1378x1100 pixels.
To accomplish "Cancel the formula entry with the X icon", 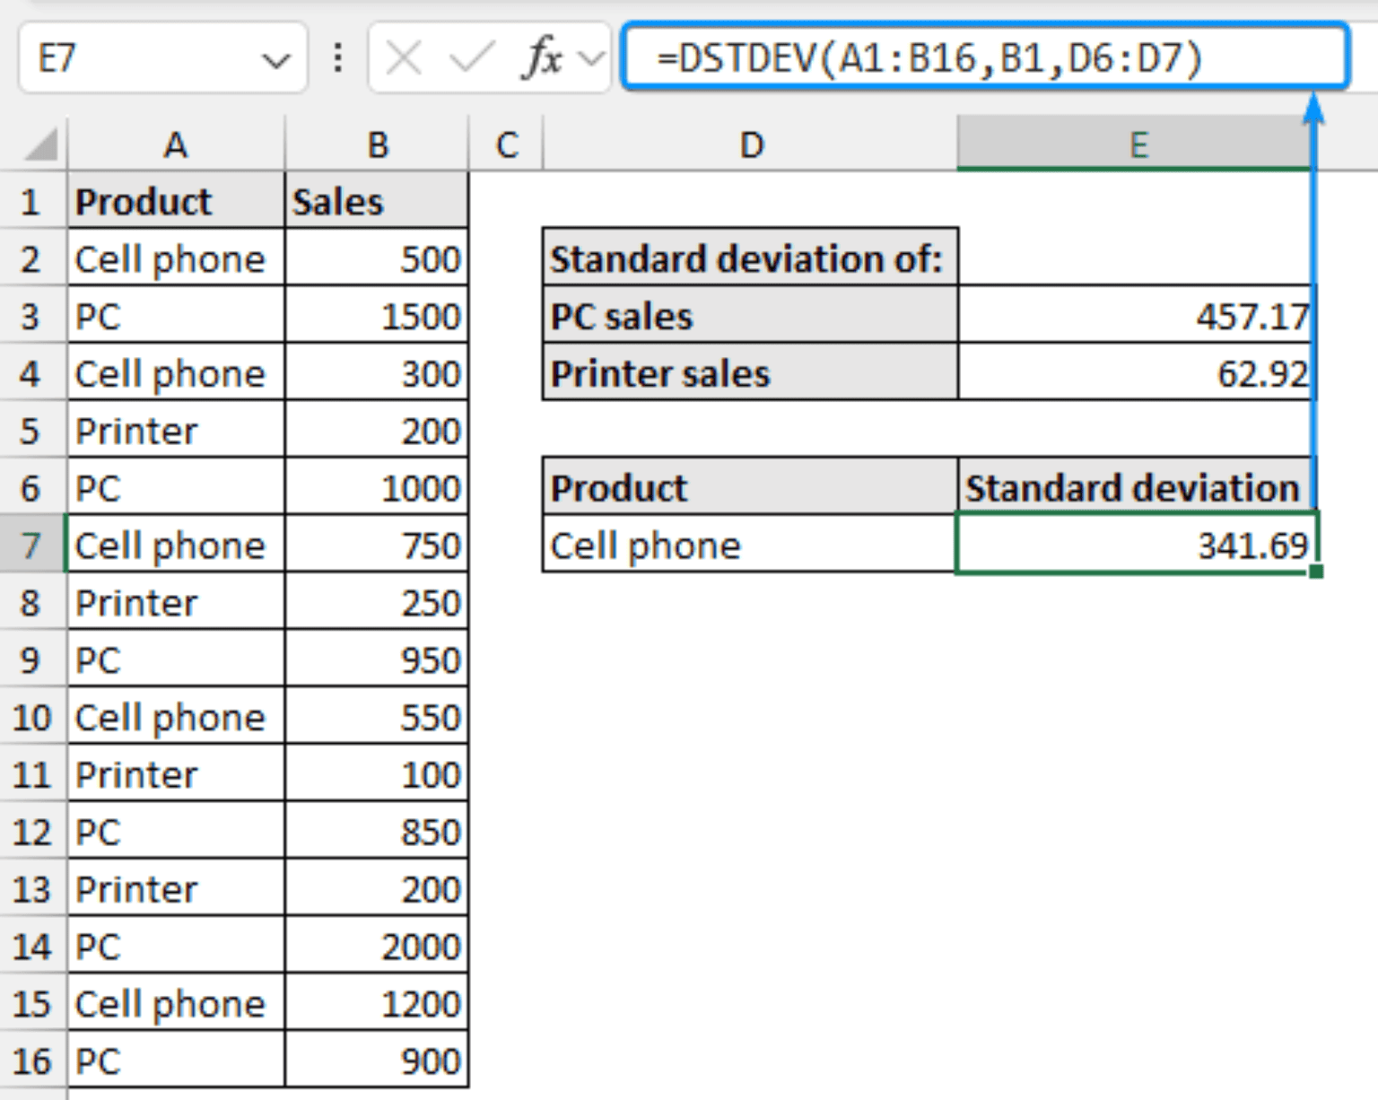I will click(x=403, y=57).
